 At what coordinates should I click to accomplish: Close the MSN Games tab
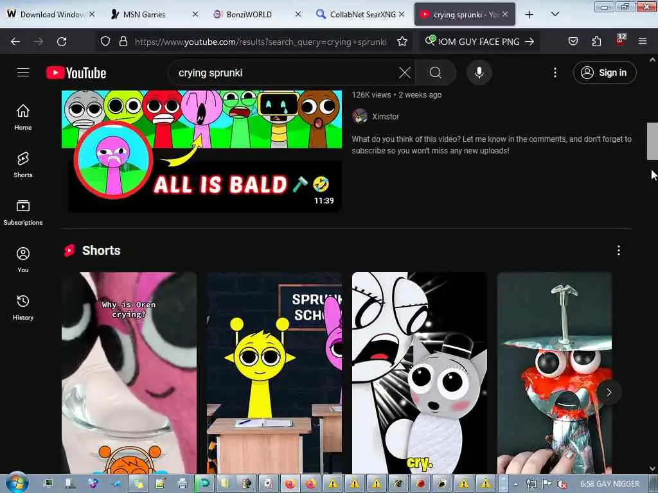(x=195, y=14)
